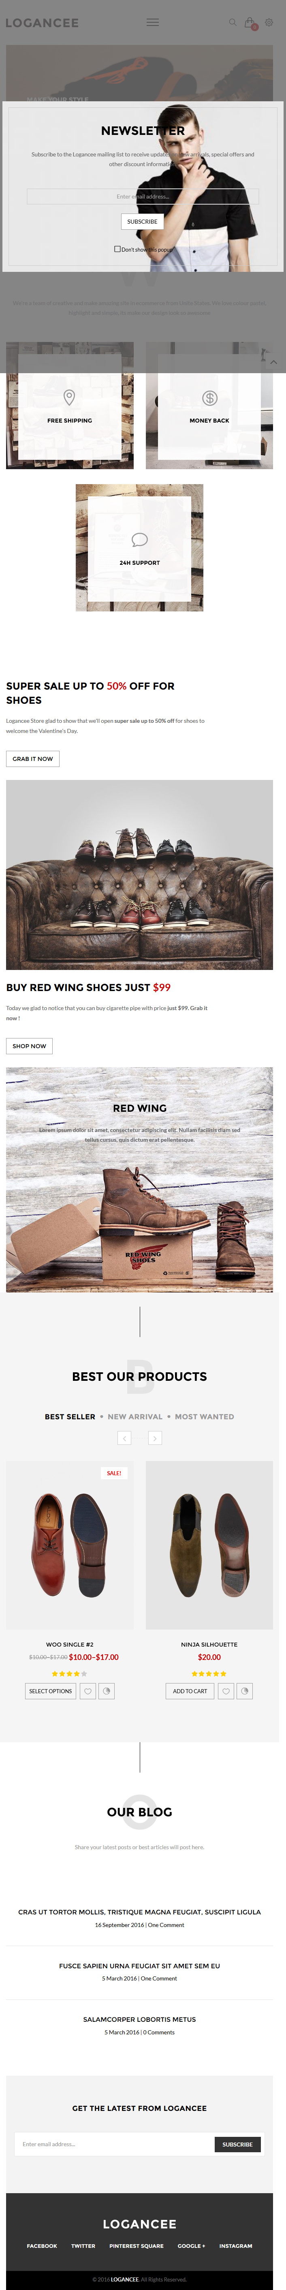Check the "Don't show this popup" box
The width and height of the screenshot is (286, 2290).
pyautogui.click(x=117, y=249)
